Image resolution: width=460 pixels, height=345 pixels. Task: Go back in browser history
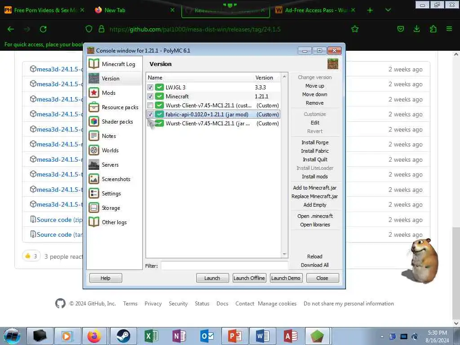click(x=11, y=29)
